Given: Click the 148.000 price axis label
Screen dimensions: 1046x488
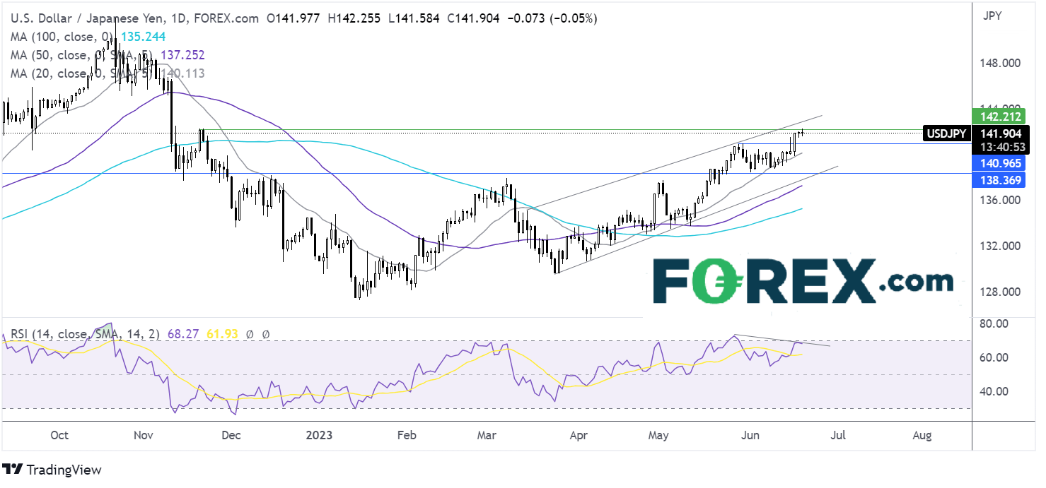Looking at the screenshot, I should coord(999,63).
